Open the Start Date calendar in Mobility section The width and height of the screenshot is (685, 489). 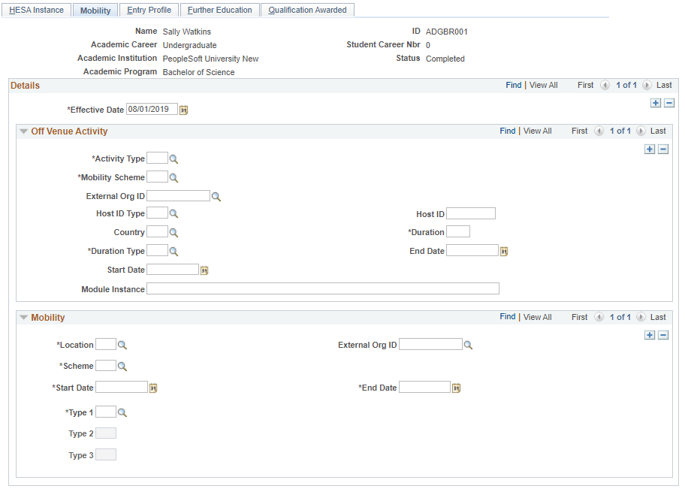153,387
